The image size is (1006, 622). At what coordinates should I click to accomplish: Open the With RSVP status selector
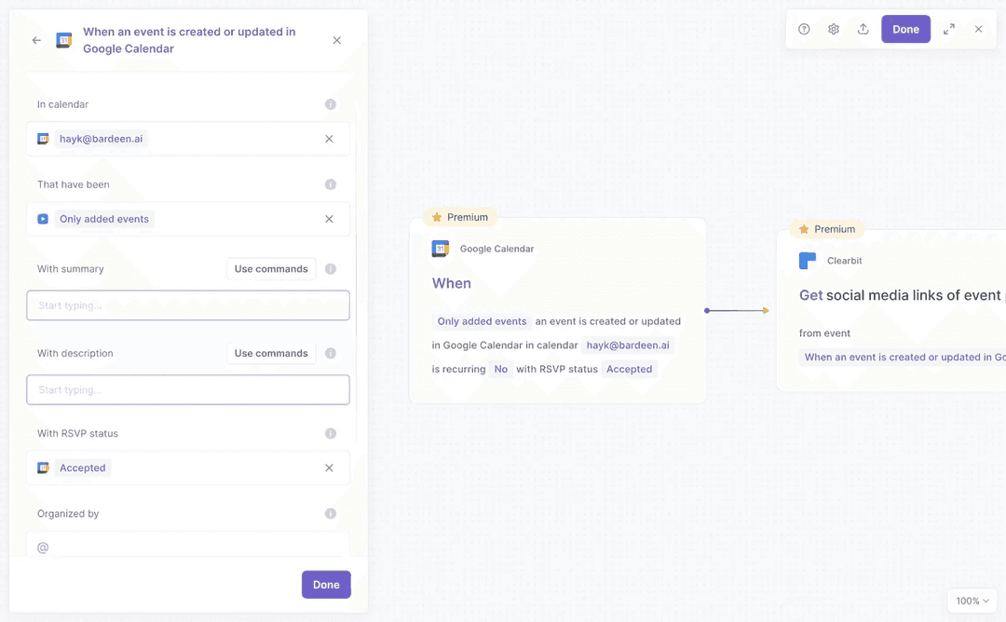tap(188, 467)
